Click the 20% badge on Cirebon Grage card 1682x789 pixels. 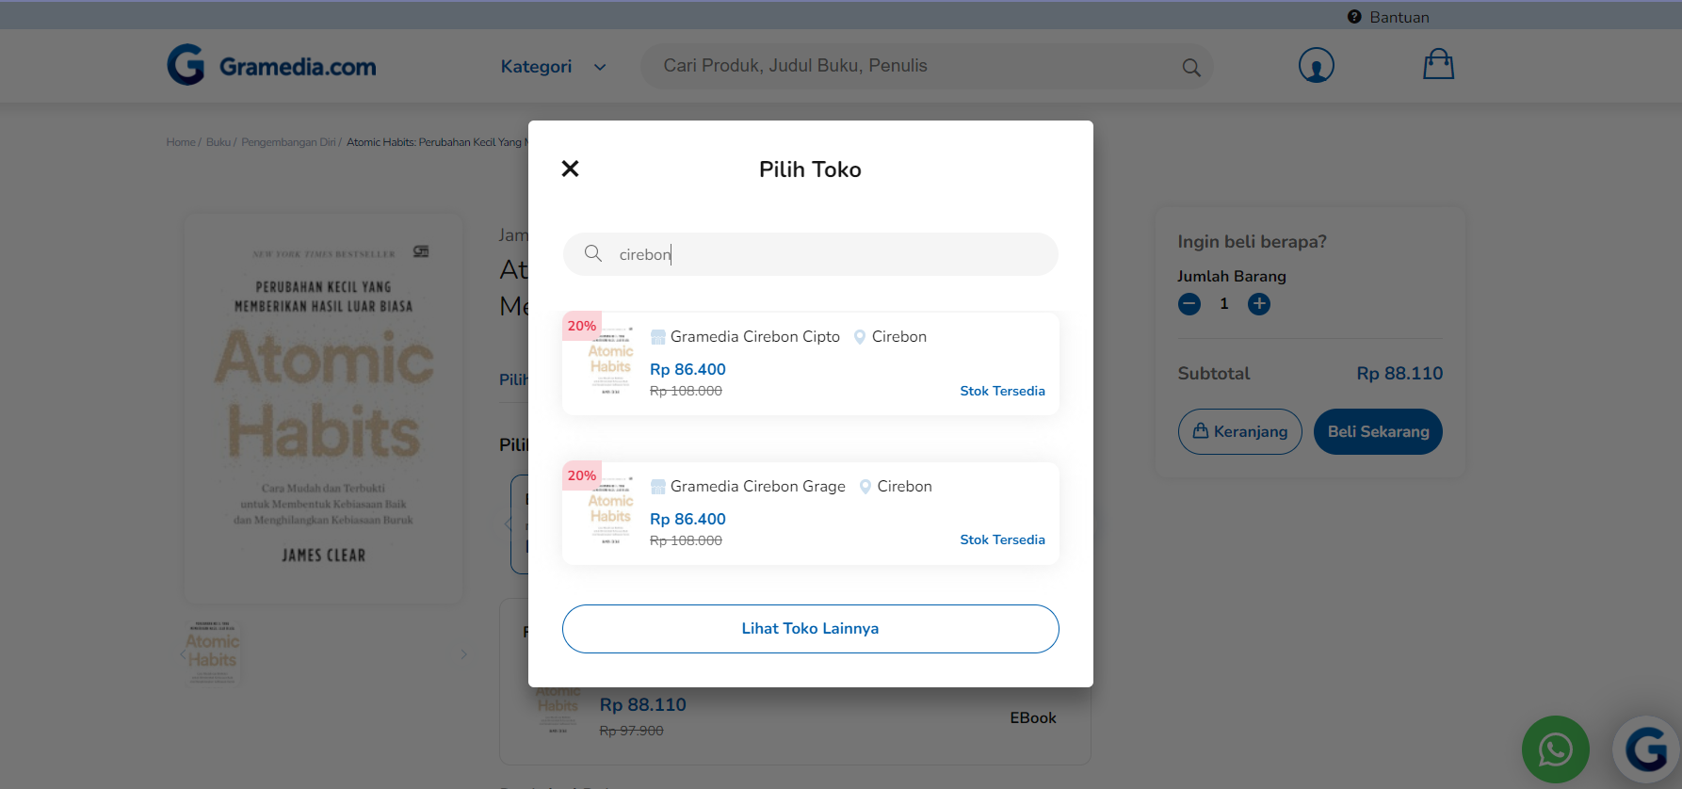(x=581, y=475)
